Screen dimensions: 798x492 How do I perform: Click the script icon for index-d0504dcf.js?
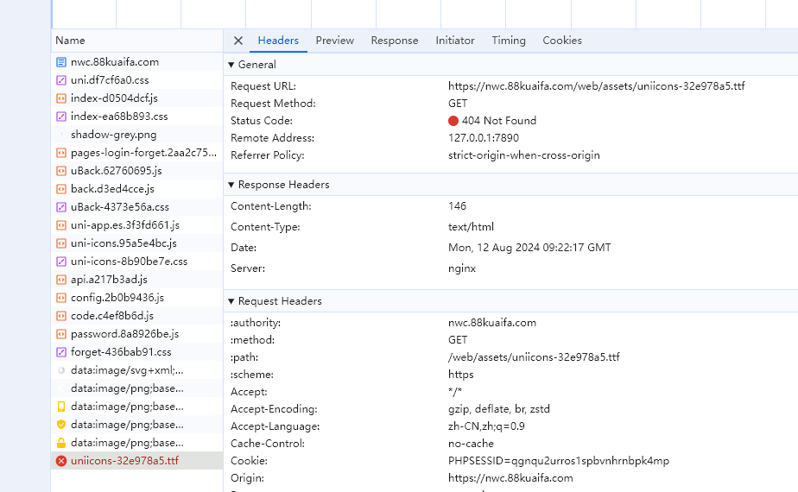[x=61, y=98]
